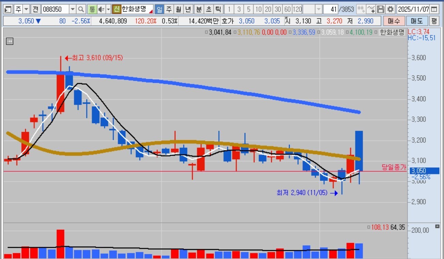
Task: Toggle the green 통 button
Action: [x=92, y=9]
